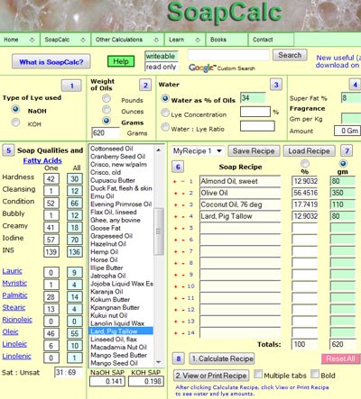Open the Fatty Acids link
Image resolution: width=361 pixels, height=399 pixels.
pyautogui.click(x=42, y=160)
